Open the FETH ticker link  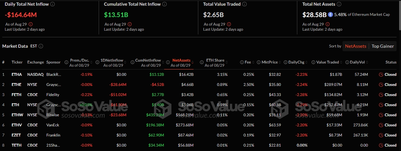click(16, 95)
